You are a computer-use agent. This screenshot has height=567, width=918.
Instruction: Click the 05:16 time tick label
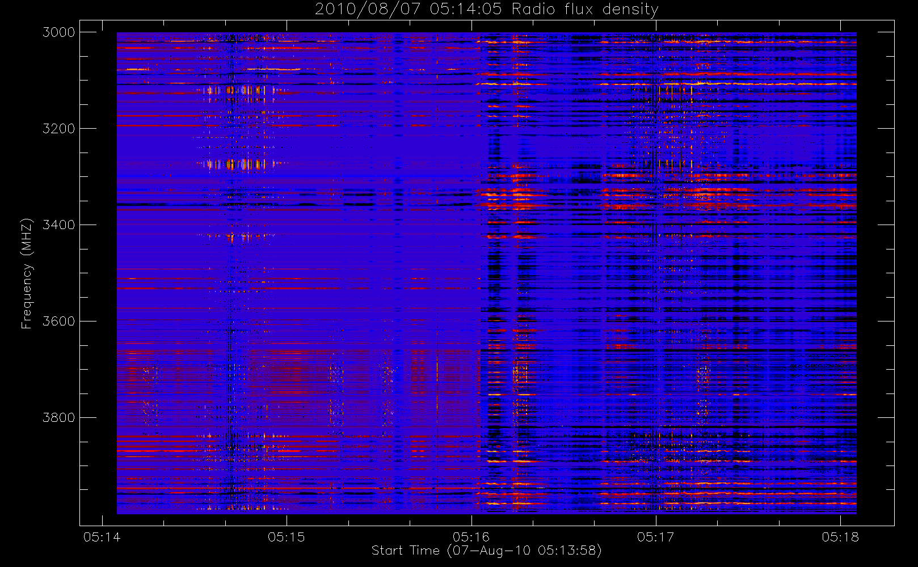click(471, 537)
